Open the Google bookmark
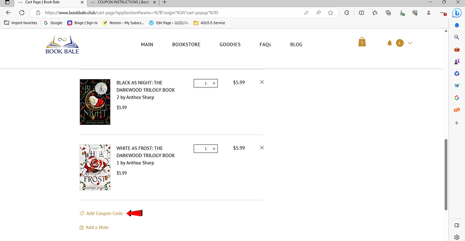 point(53,23)
